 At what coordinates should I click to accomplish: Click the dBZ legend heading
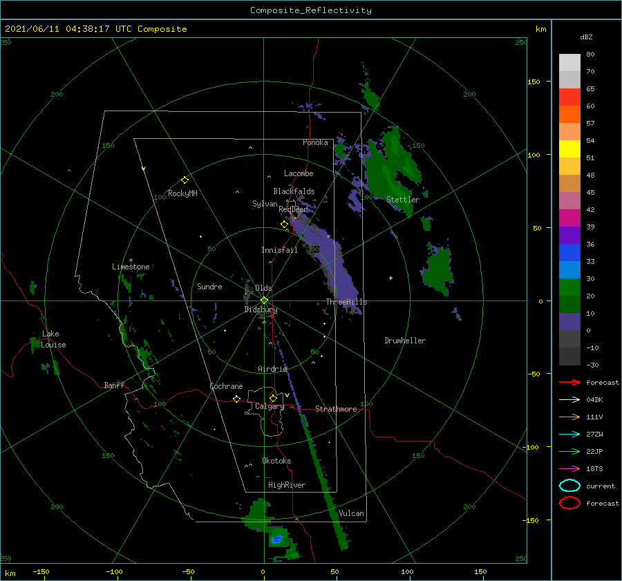pos(586,37)
